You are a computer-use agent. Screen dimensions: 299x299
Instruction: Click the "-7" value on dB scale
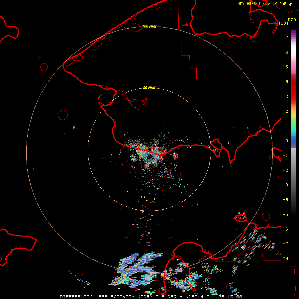[285, 244]
